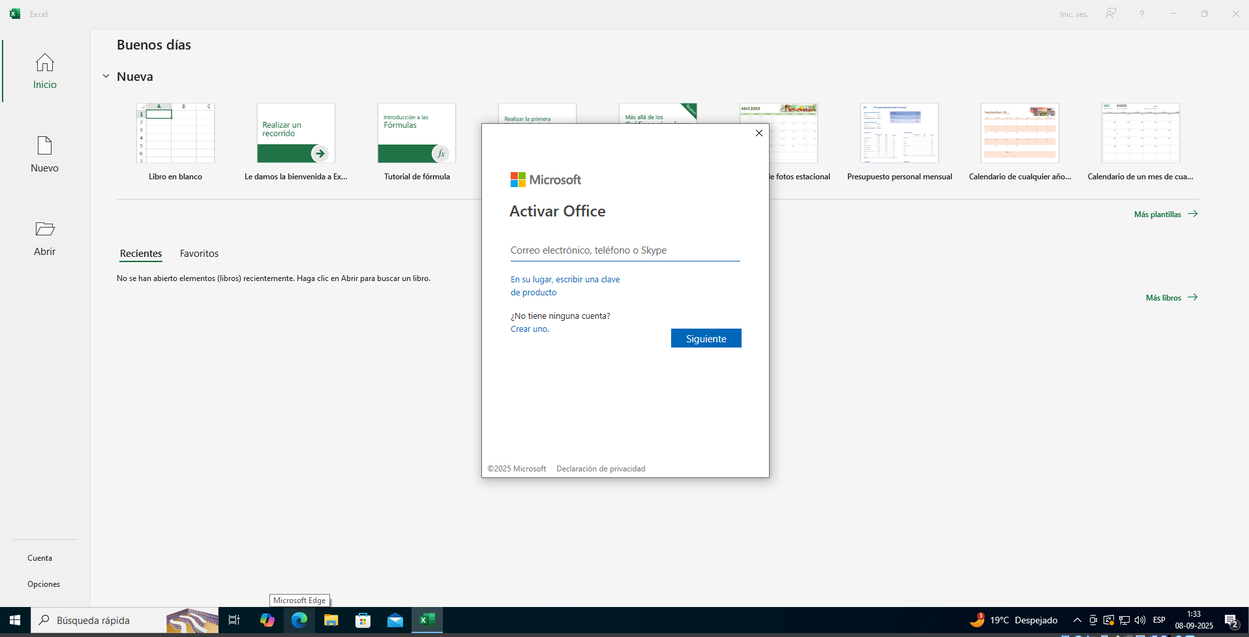Switch to the Favoritos tab
Screen dimensions: 1249x637
199,254
